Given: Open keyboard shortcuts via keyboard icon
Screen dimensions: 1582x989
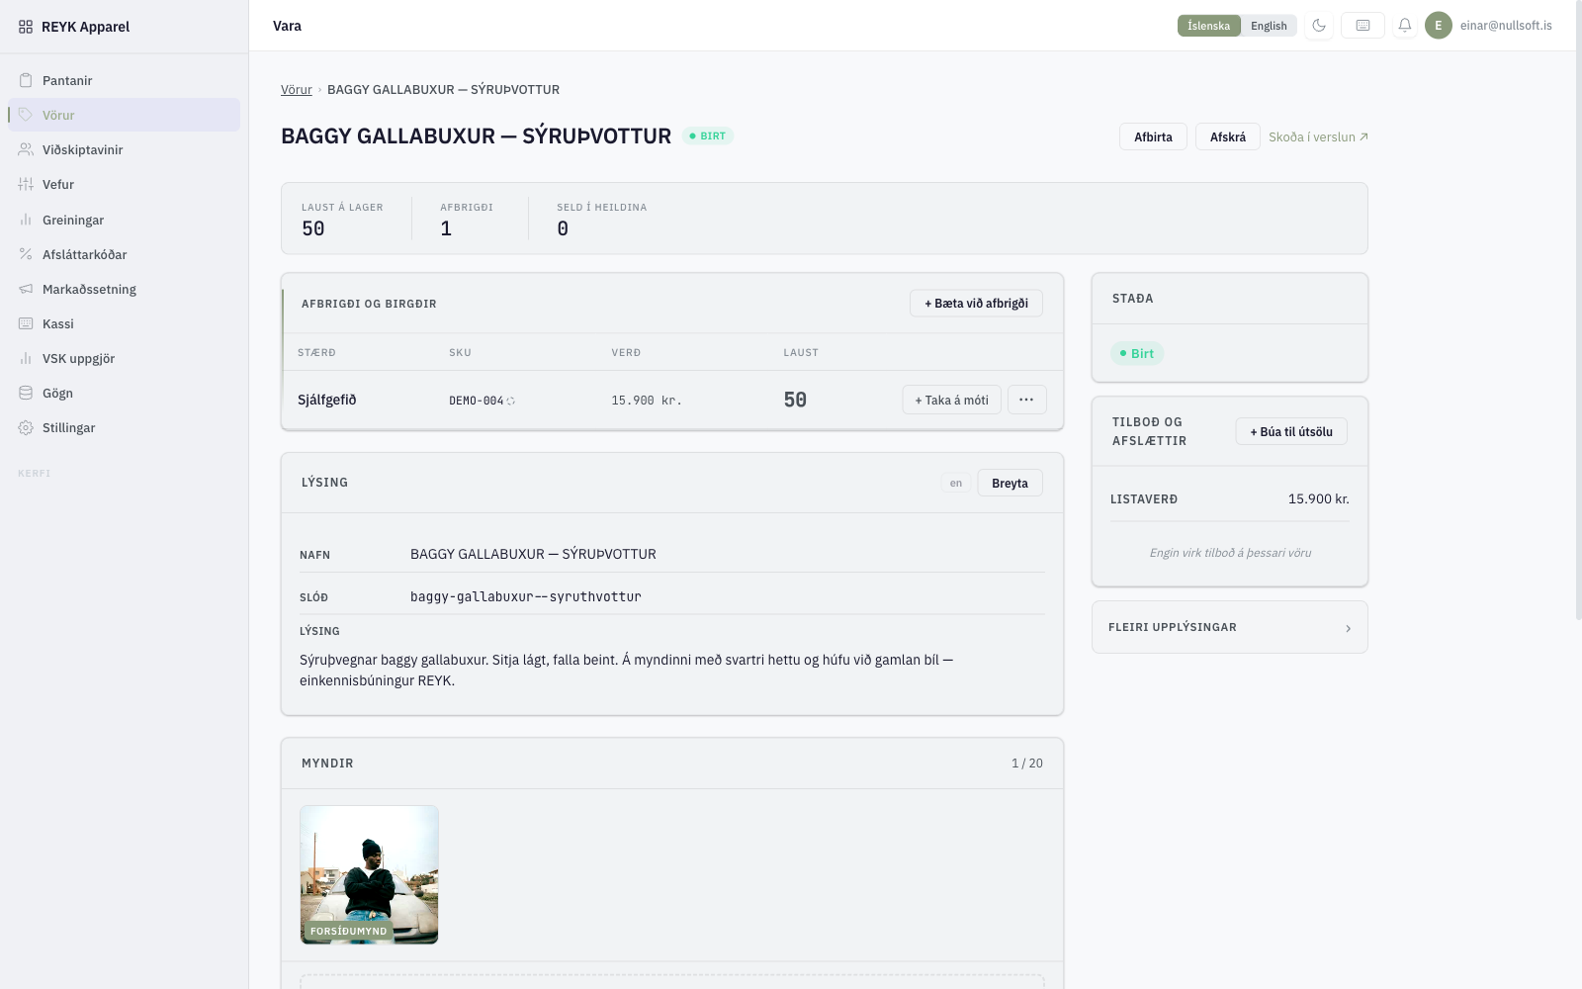Looking at the screenshot, I should point(1362,26).
